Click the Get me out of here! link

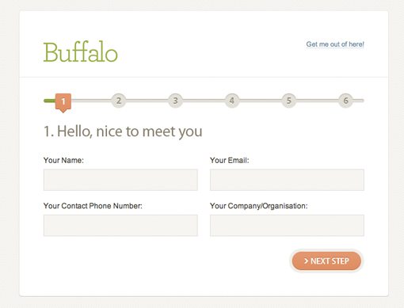pos(335,44)
